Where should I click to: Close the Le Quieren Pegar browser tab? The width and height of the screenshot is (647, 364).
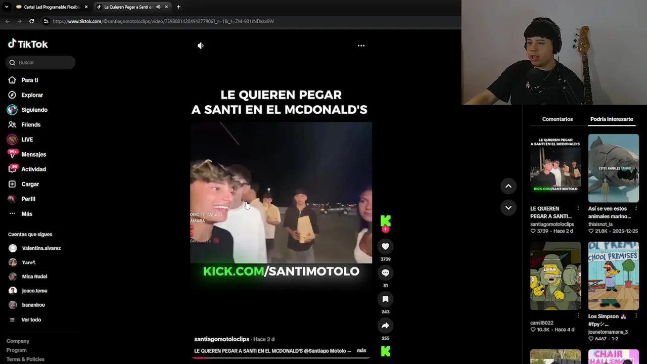tap(166, 7)
